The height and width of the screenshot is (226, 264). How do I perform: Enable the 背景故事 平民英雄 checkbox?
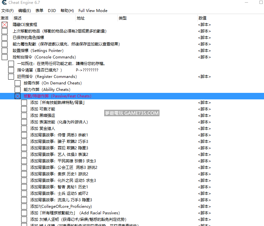(24, 161)
